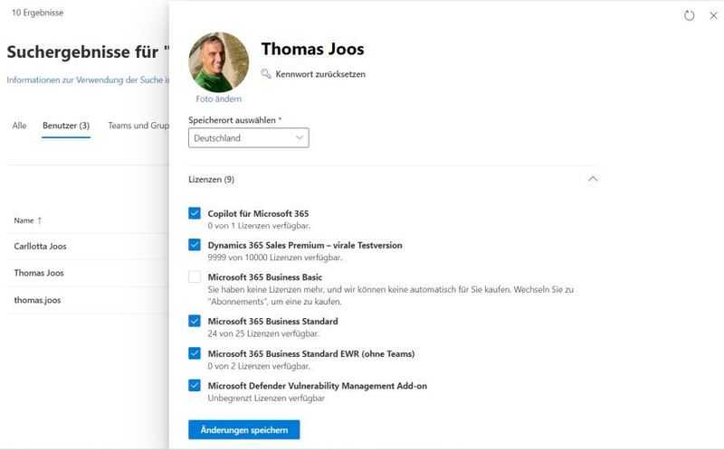This screenshot has width=724, height=450.
Task: Uncheck Microsoft 365 Business Standard license
Action: (195, 321)
